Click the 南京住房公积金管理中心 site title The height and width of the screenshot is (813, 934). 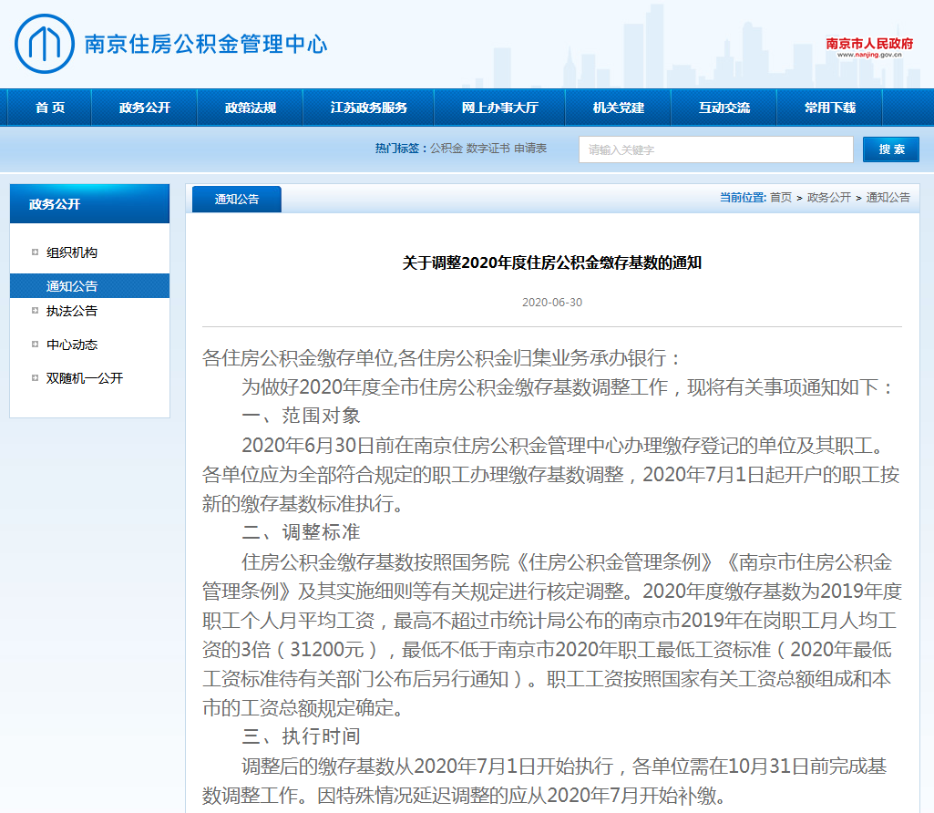coord(206,44)
